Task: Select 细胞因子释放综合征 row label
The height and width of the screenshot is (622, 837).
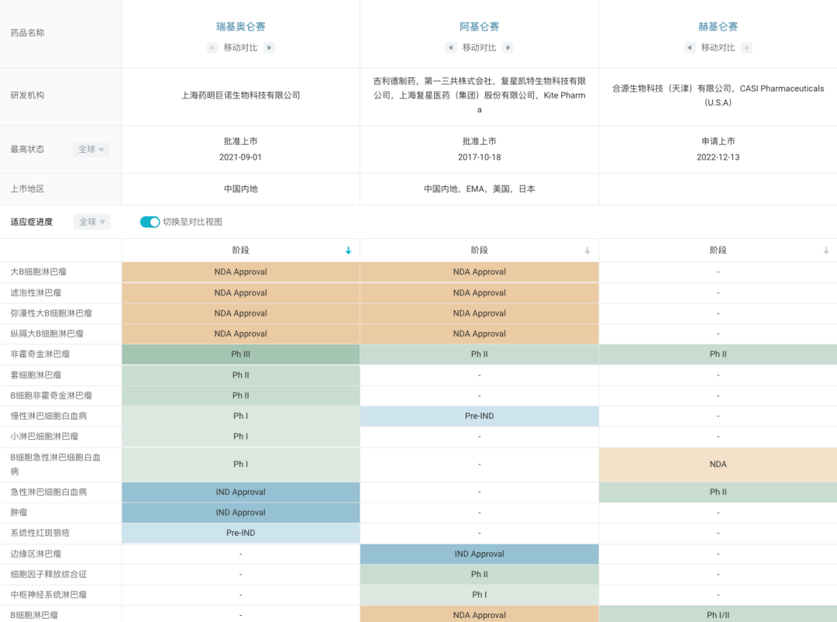Action: tap(49, 575)
